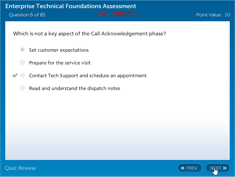Select 'Prepare for the service visit' radio option
The width and height of the screenshot is (235, 177).
pyautogui.click(x=22, y=62)
